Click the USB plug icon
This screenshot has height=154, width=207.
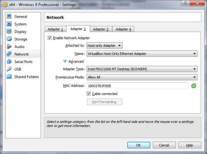tap(9, 69)
